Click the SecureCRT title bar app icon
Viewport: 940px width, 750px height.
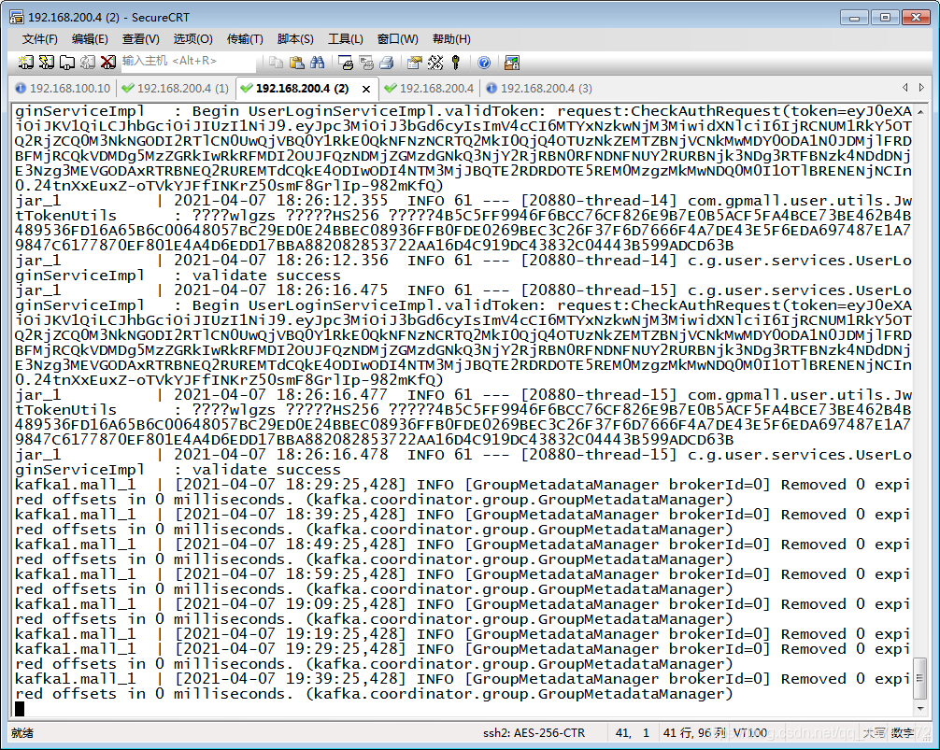[x=16, y=17]
